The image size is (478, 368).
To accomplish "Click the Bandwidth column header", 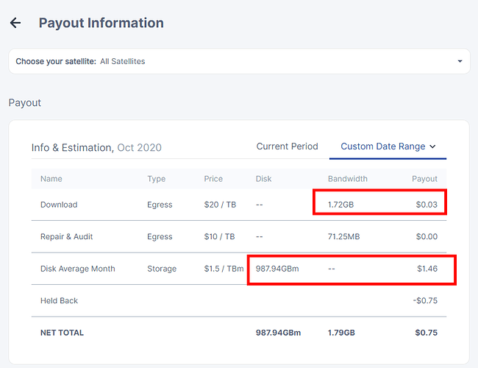I will [348, 179].
